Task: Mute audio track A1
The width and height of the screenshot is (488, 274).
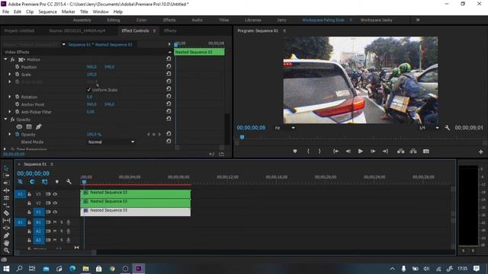Action: click(55, 222)
